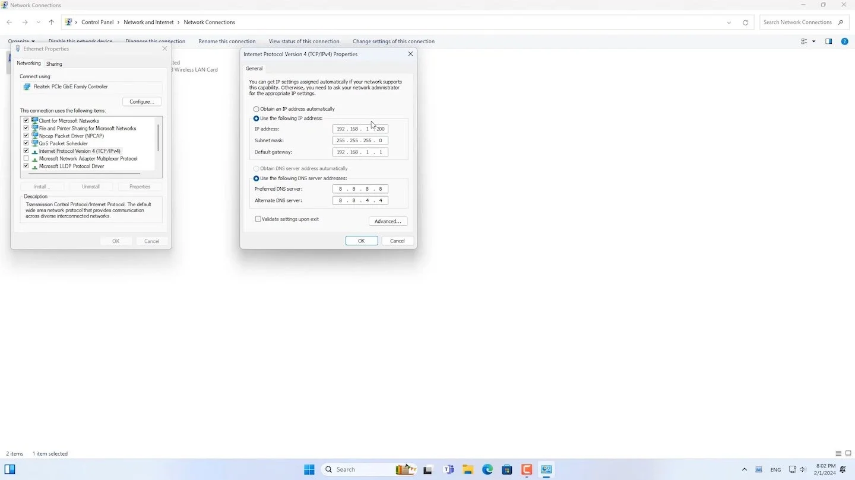Go up one folder level arrow
The height and width of the screenshot is (480, 855).
pos(52,23)
